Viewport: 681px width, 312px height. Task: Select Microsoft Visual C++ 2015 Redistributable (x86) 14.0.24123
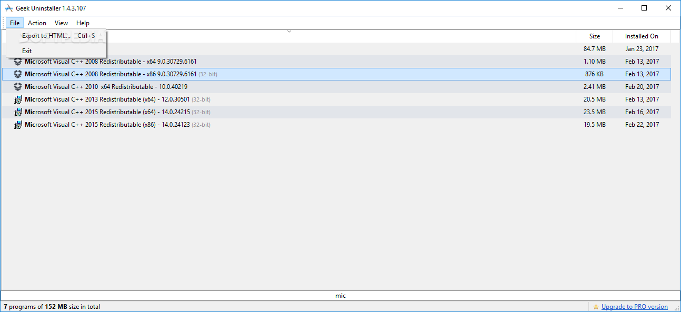click(336, 125)
